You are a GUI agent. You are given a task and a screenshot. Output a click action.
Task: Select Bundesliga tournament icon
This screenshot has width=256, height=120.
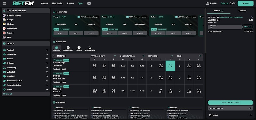[x=4, y=29]
